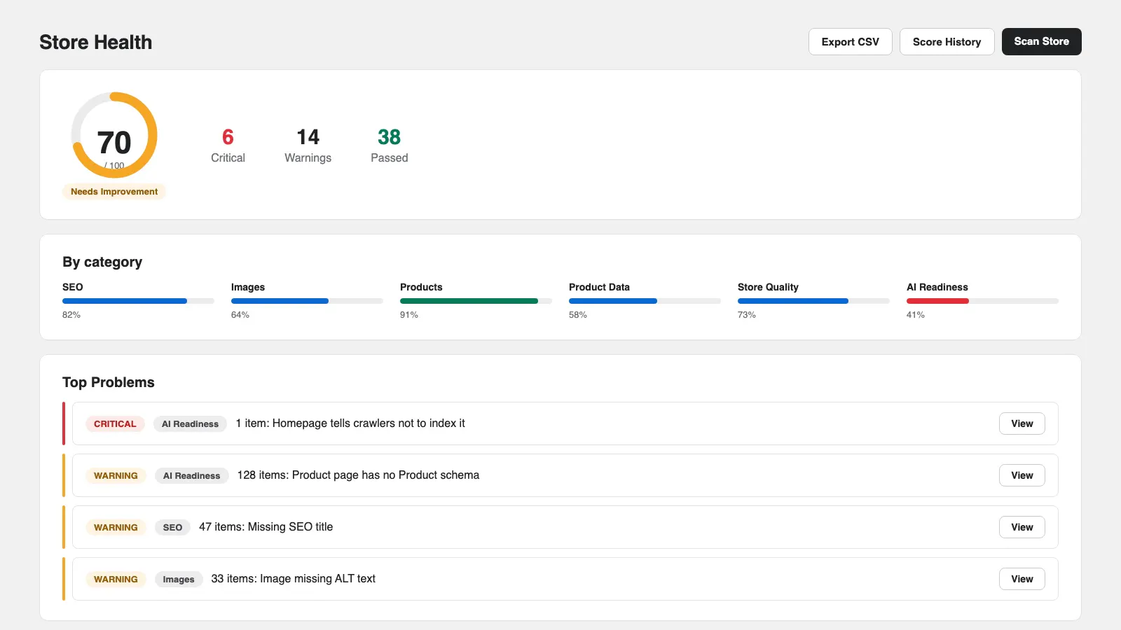Click AI Readiness tag on Product schema row

(x=191, y=475)
